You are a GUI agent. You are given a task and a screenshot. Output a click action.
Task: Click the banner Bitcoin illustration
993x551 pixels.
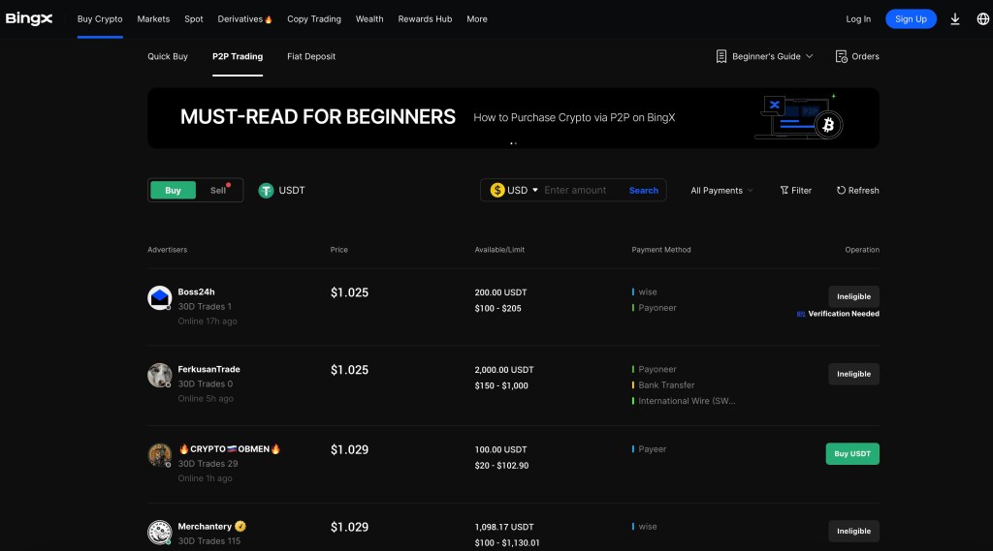[x=799, y=118]
